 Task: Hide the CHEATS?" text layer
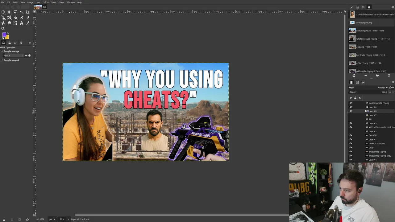[351, 135]
